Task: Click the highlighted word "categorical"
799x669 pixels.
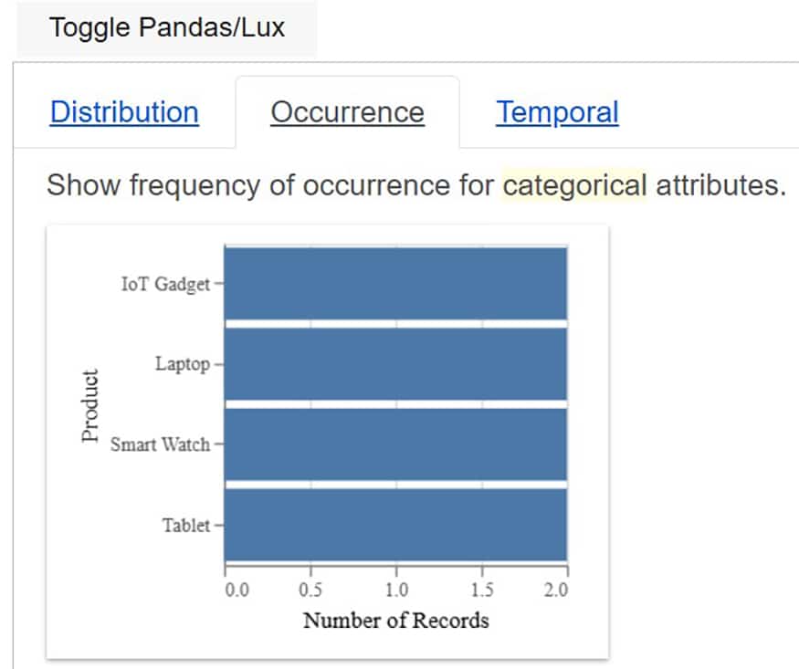Action: coord(574,185)
